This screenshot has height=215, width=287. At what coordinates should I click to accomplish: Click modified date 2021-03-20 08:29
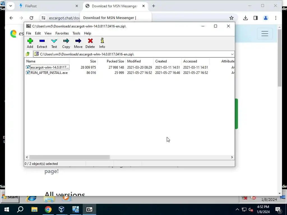pyautogui.click(x=140, y=67)
